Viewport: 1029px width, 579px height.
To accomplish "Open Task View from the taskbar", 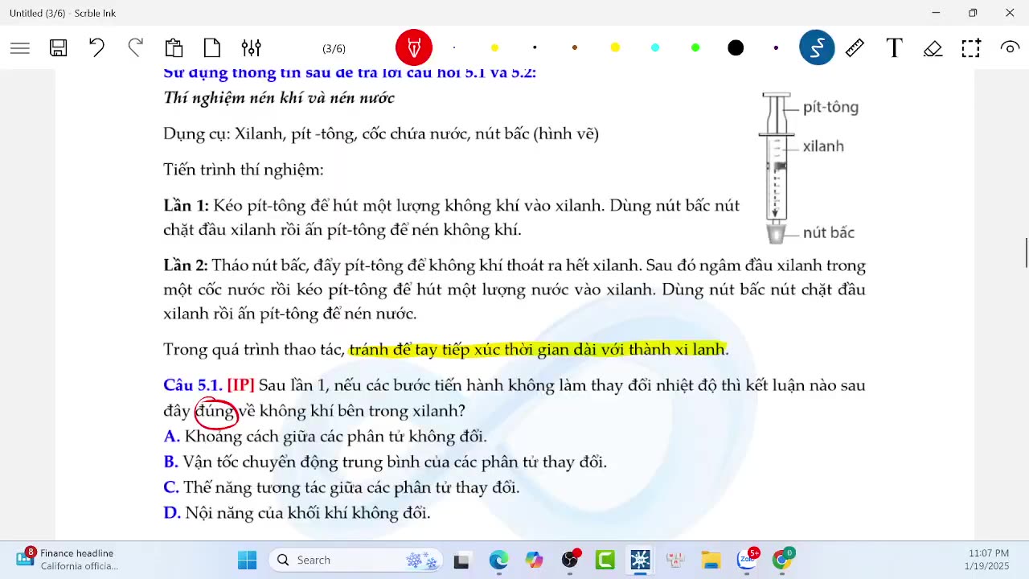I will pyautogui.click(x=461, y=560).
